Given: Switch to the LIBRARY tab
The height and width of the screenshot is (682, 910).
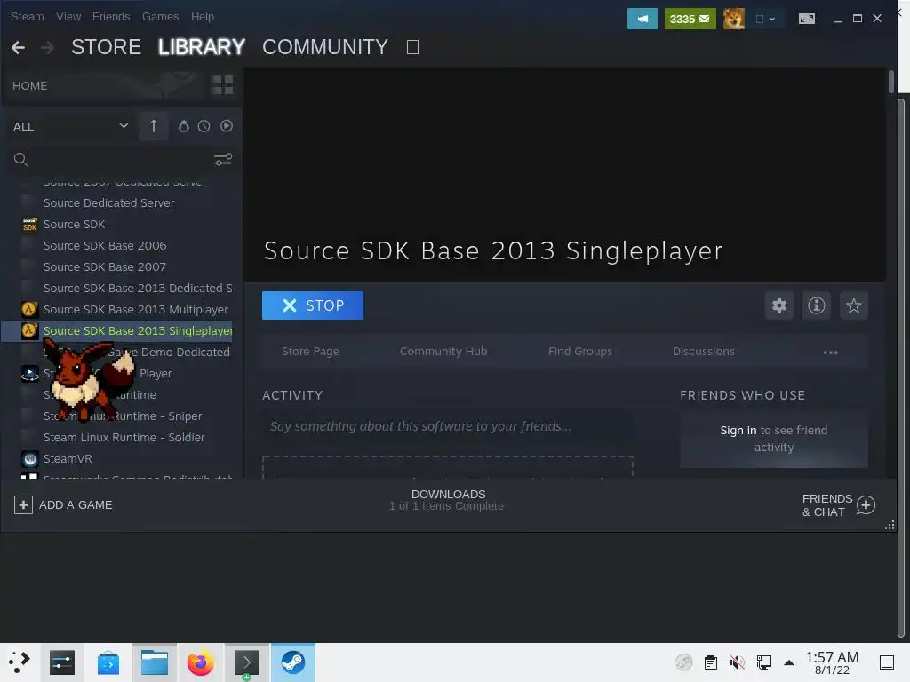Looking at the screenshot, I should [x=202, y=47].
